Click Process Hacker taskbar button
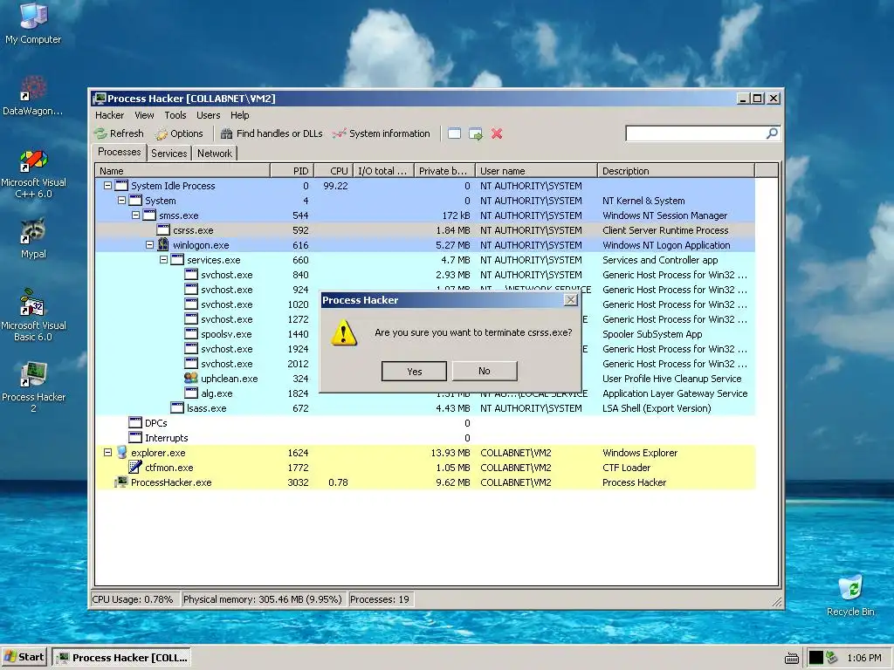Image resolution: width=894 pixels, height=670 pixels. pos(121,658)
